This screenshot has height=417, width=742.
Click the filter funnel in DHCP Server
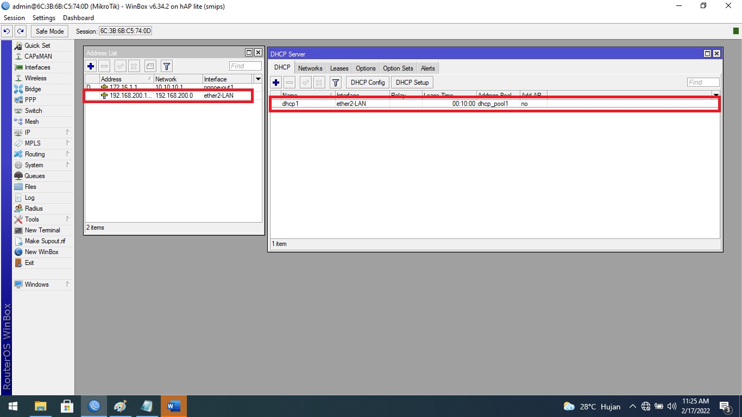(x=336, y=83)
